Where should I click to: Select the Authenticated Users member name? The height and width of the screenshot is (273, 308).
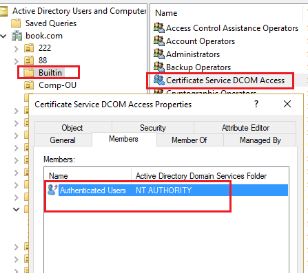(93, 190)
